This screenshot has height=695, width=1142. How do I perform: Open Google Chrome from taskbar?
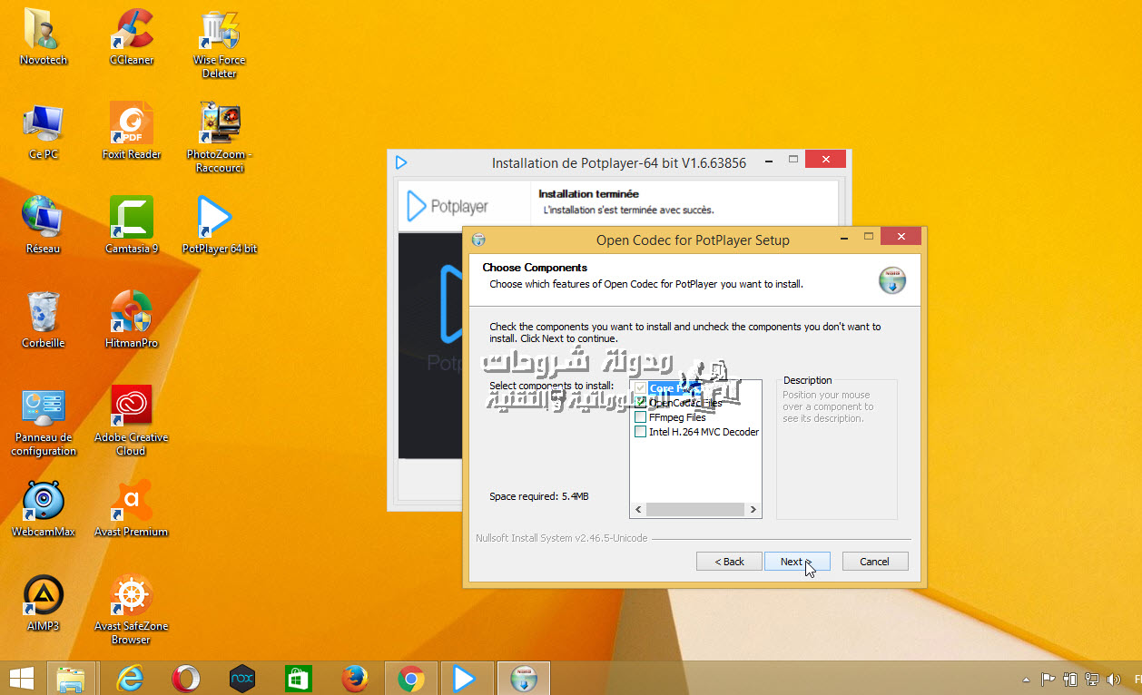(410, 678)
